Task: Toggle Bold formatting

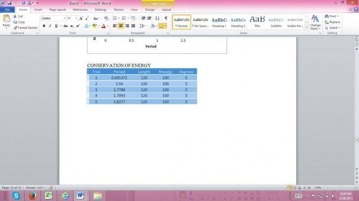Action: [44, 26]
